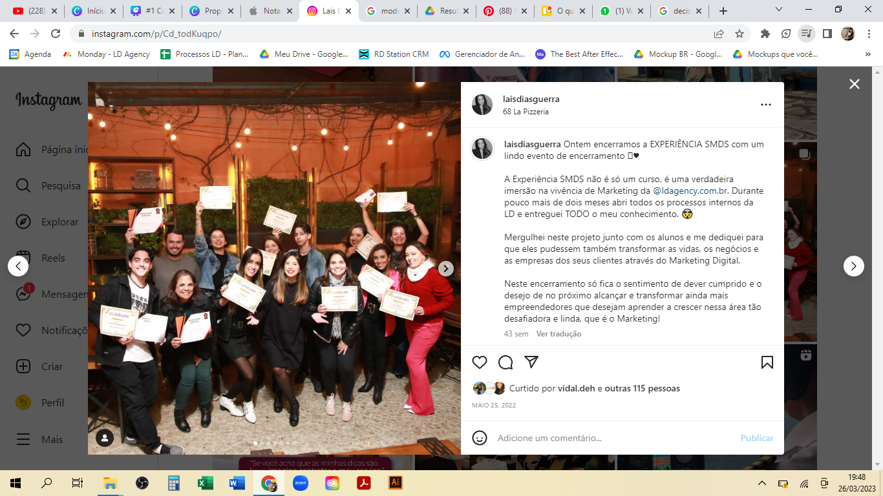883x496 pixels.
Task: Open the @ldagency.com.br mention link
Action: click(x=690, y=191)
